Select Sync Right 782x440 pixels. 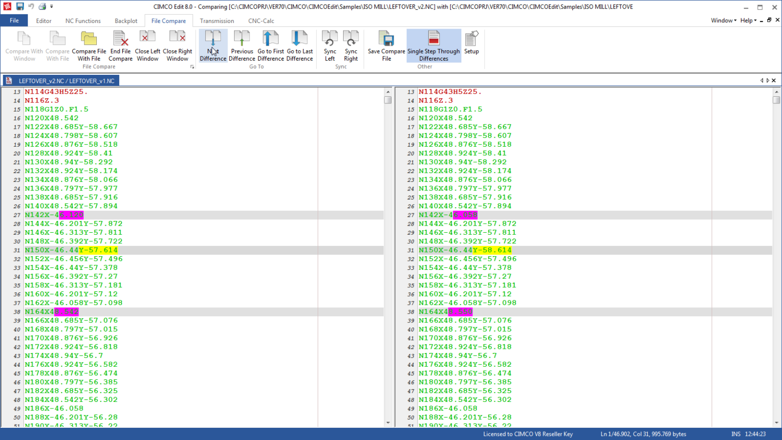[x=350, y=46]
